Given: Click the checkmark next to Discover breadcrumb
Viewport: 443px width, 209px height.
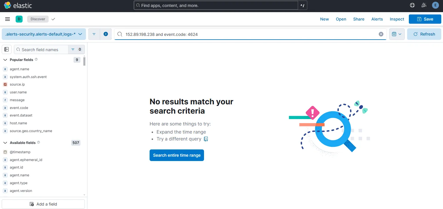Looking at the screenshot, I should point(53,19).
